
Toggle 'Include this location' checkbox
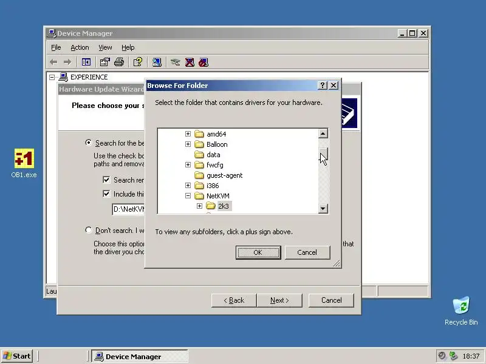pos(106,194)
